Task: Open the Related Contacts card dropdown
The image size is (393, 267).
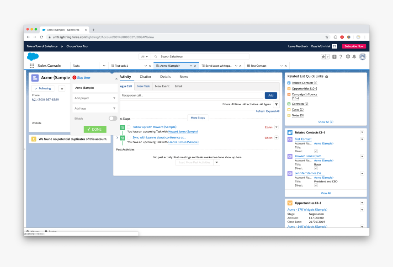Action: click(362, 133)
